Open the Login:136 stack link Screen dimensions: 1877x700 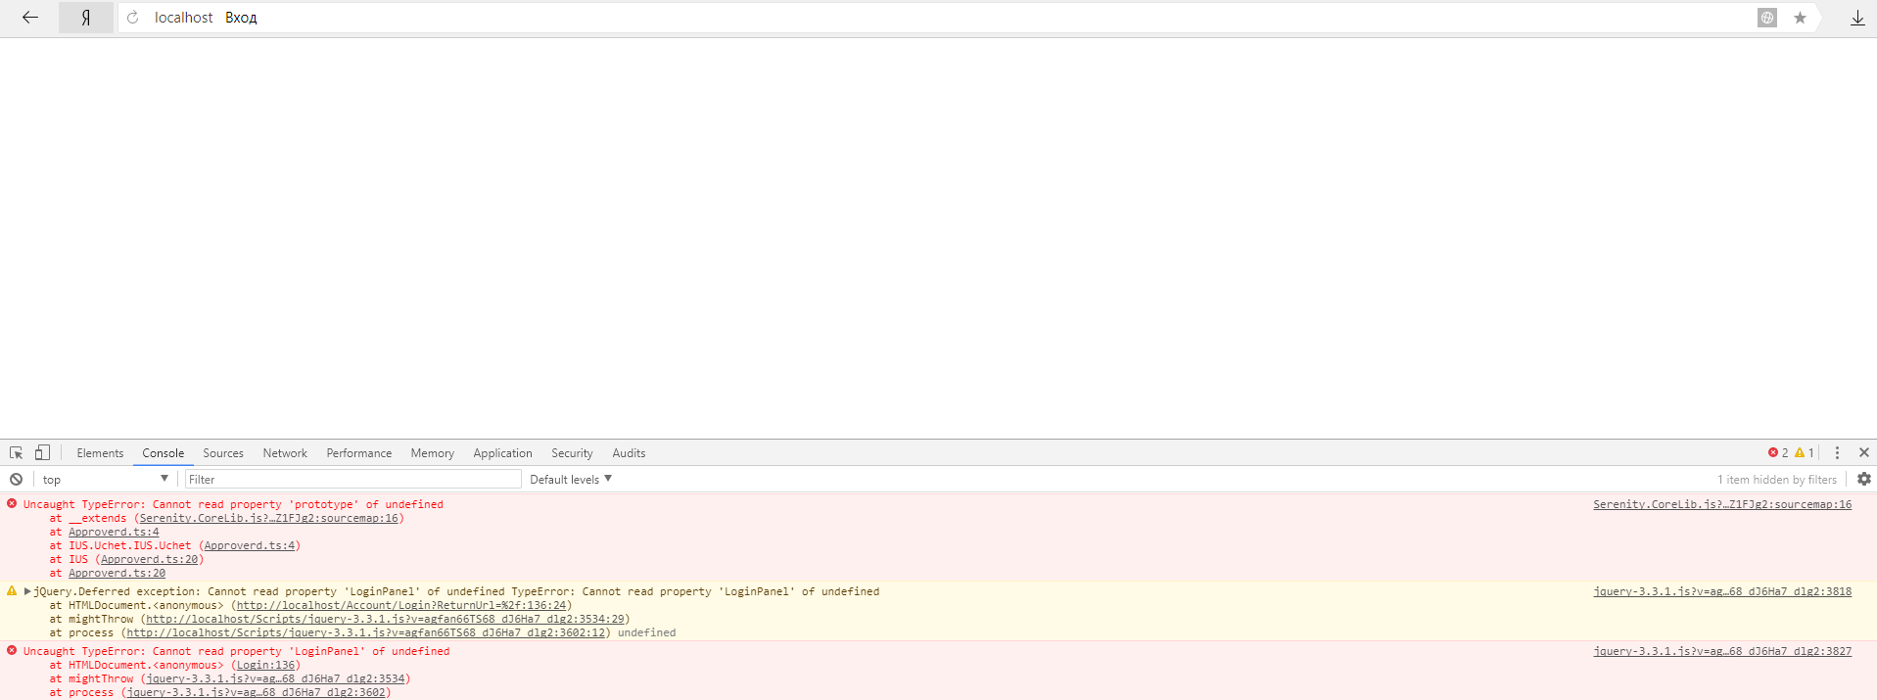(265, 666)
